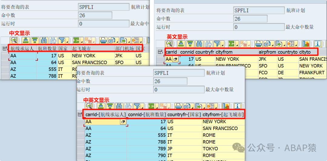Image resolution: width=327 pixels, height=161 pixels.
Task: Click the 555 cell in Chinese-header window
Action: tap(47, 69)
